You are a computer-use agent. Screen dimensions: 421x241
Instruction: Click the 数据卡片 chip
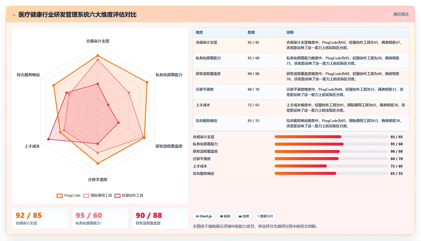tap(265, 216)
